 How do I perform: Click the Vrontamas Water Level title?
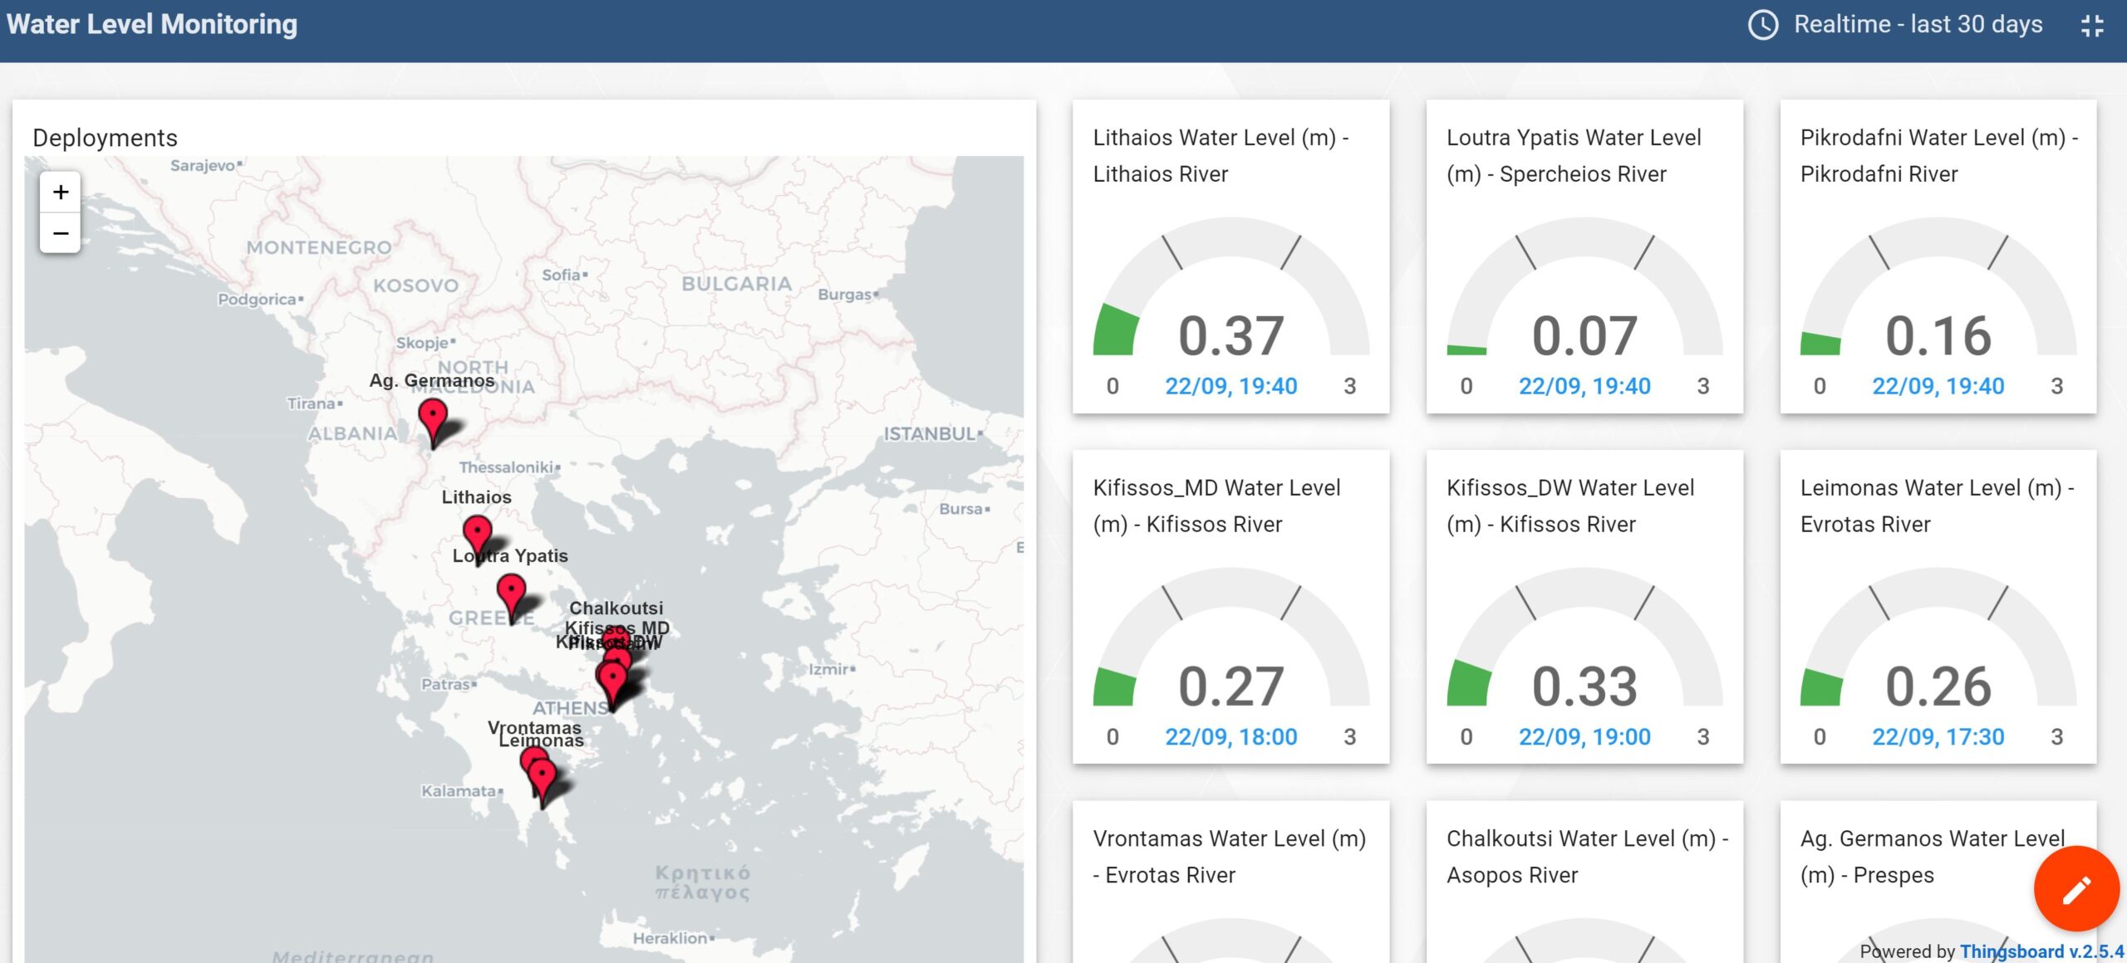coord(1230,856)
